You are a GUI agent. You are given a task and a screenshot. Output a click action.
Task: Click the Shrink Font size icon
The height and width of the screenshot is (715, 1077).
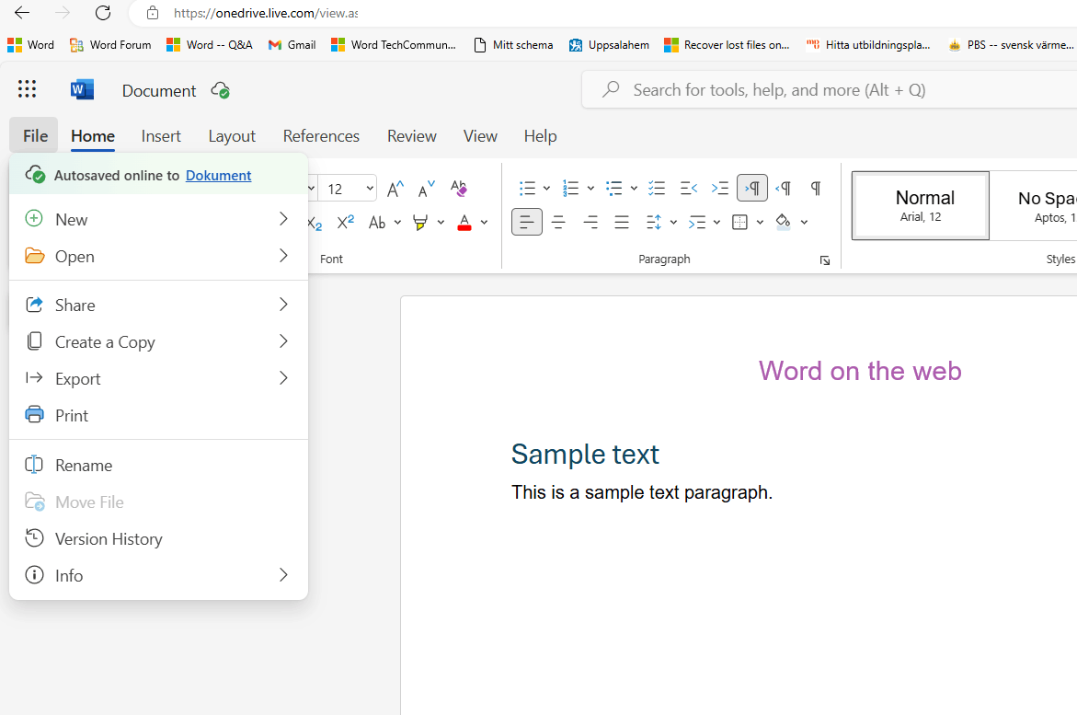pos(427,189)
